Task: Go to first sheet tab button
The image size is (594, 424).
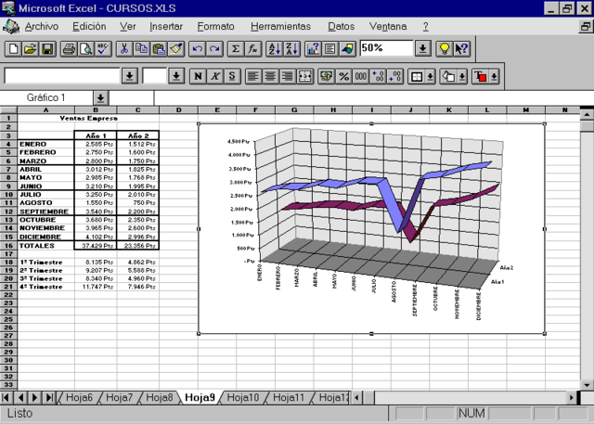Action: (6, 397)
